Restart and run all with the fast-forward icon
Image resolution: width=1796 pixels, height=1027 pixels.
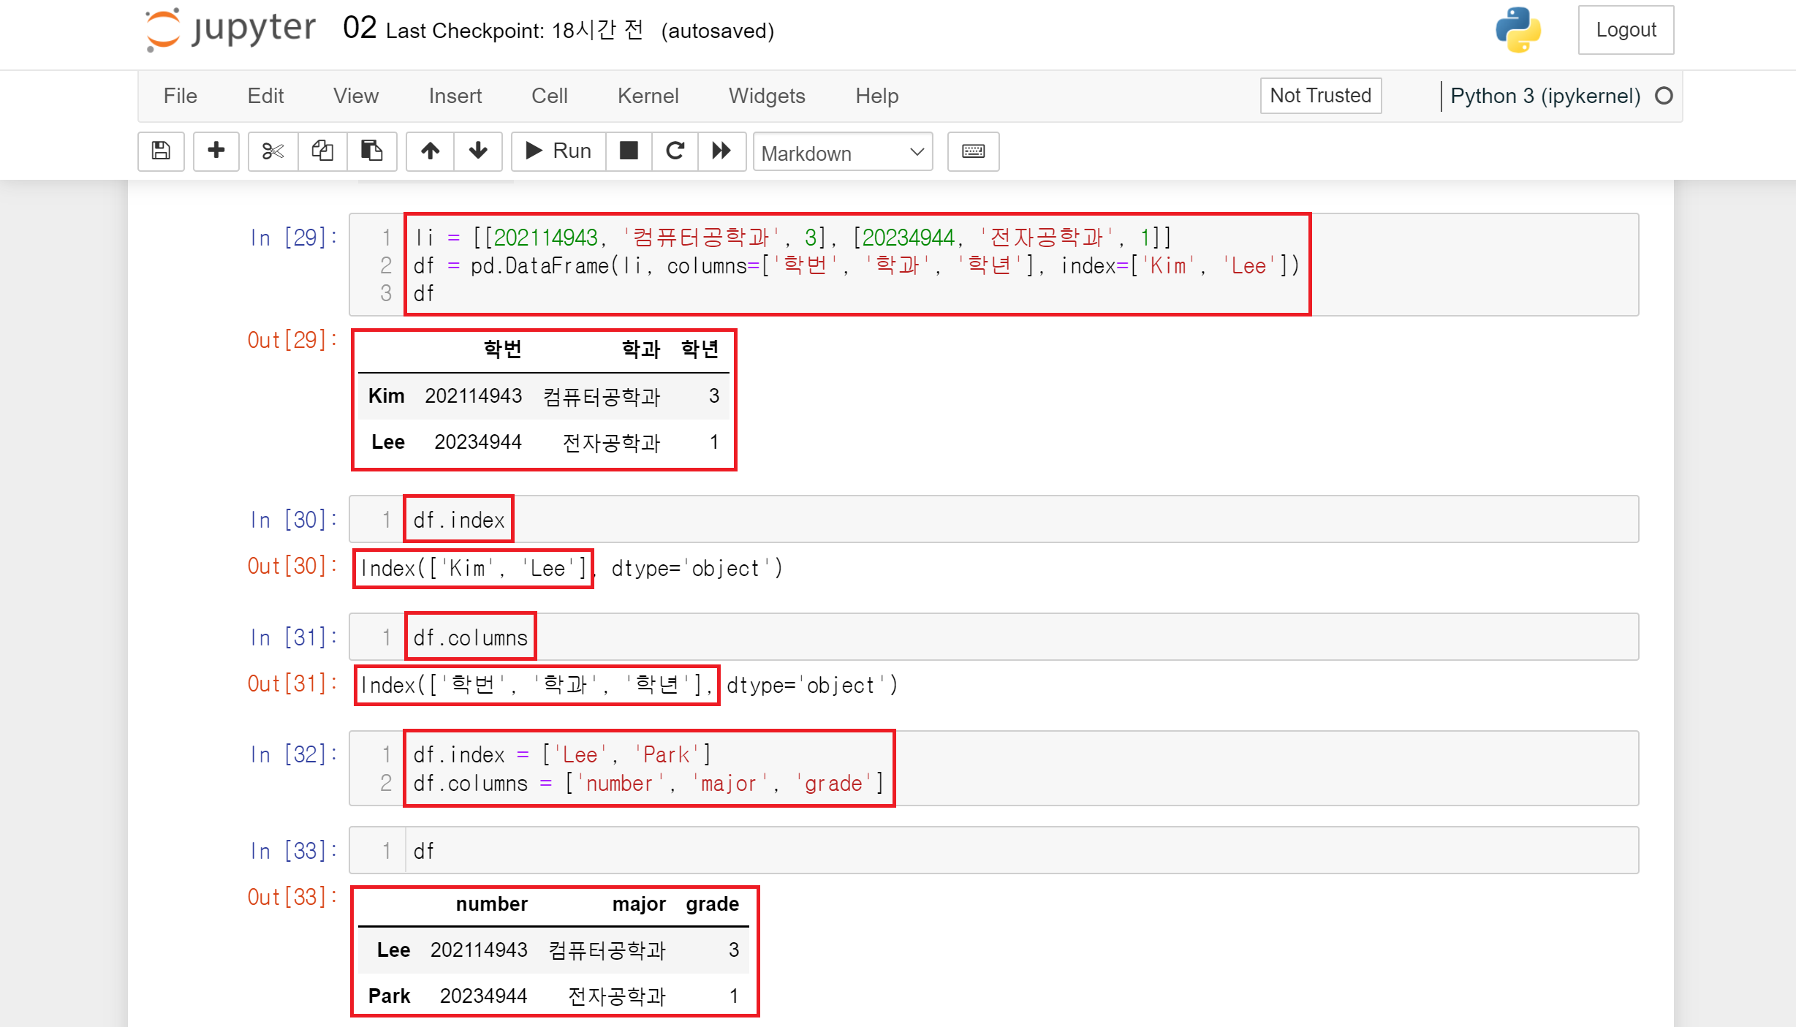tap(721, 151)
